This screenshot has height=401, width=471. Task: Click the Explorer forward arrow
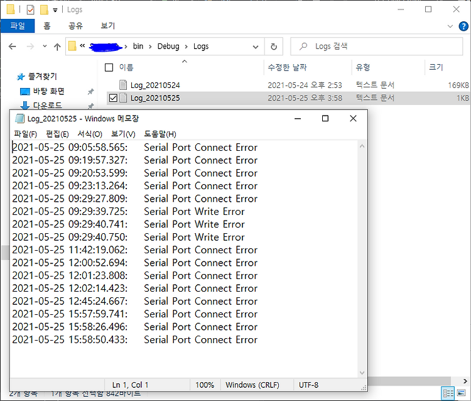pyautogui.click(x=30, y=47)
